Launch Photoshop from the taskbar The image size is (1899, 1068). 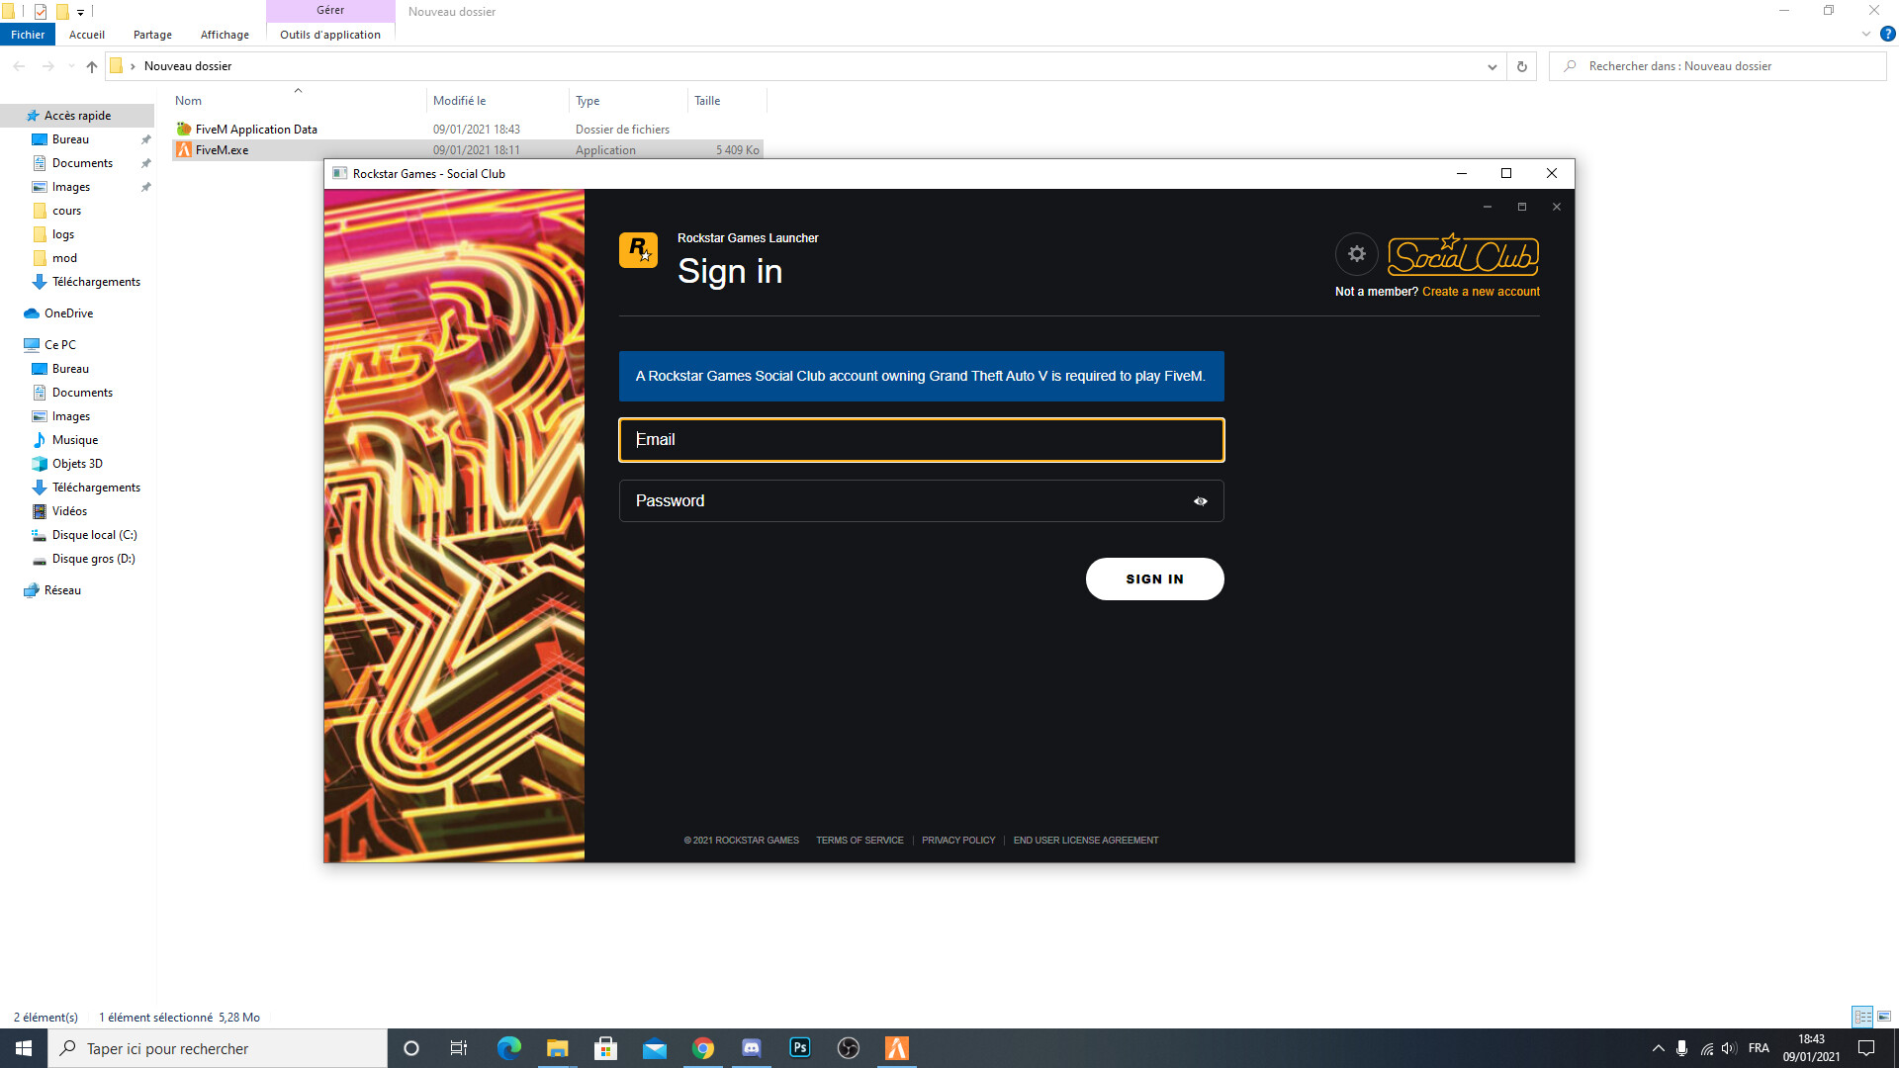799,1048
